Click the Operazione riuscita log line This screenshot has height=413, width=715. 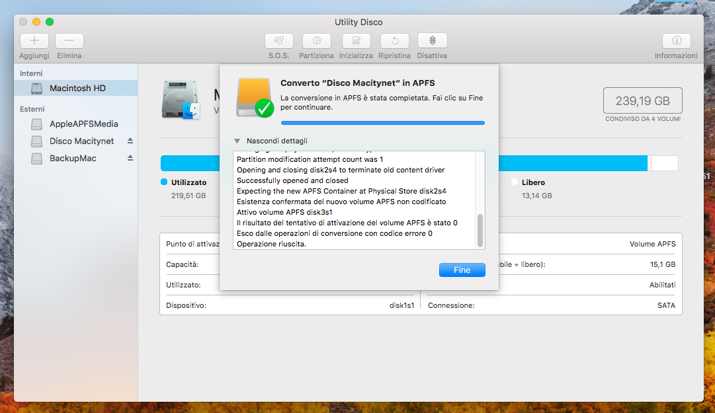click(x=271, y=244)
